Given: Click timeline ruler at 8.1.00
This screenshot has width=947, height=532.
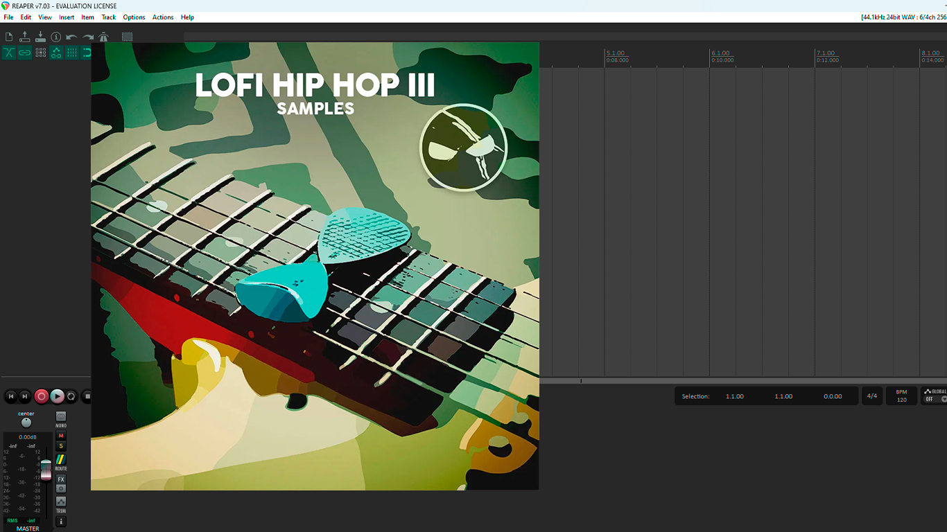Looking at the screenshot, I should tap(930, 53).
